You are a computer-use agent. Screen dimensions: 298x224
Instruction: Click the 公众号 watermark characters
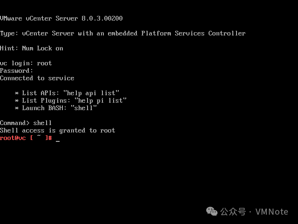[233, 212]
